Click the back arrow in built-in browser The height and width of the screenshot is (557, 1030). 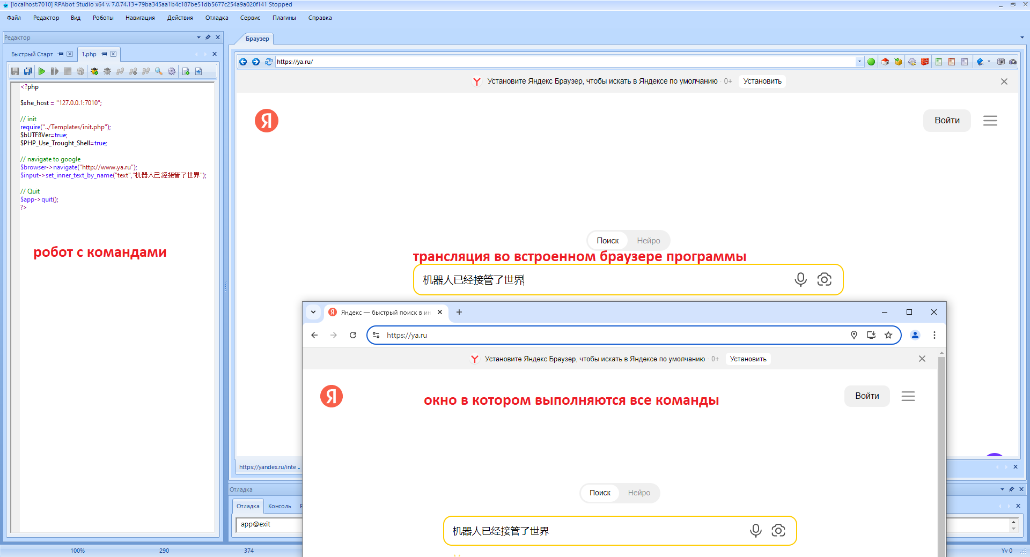[243, 62]
